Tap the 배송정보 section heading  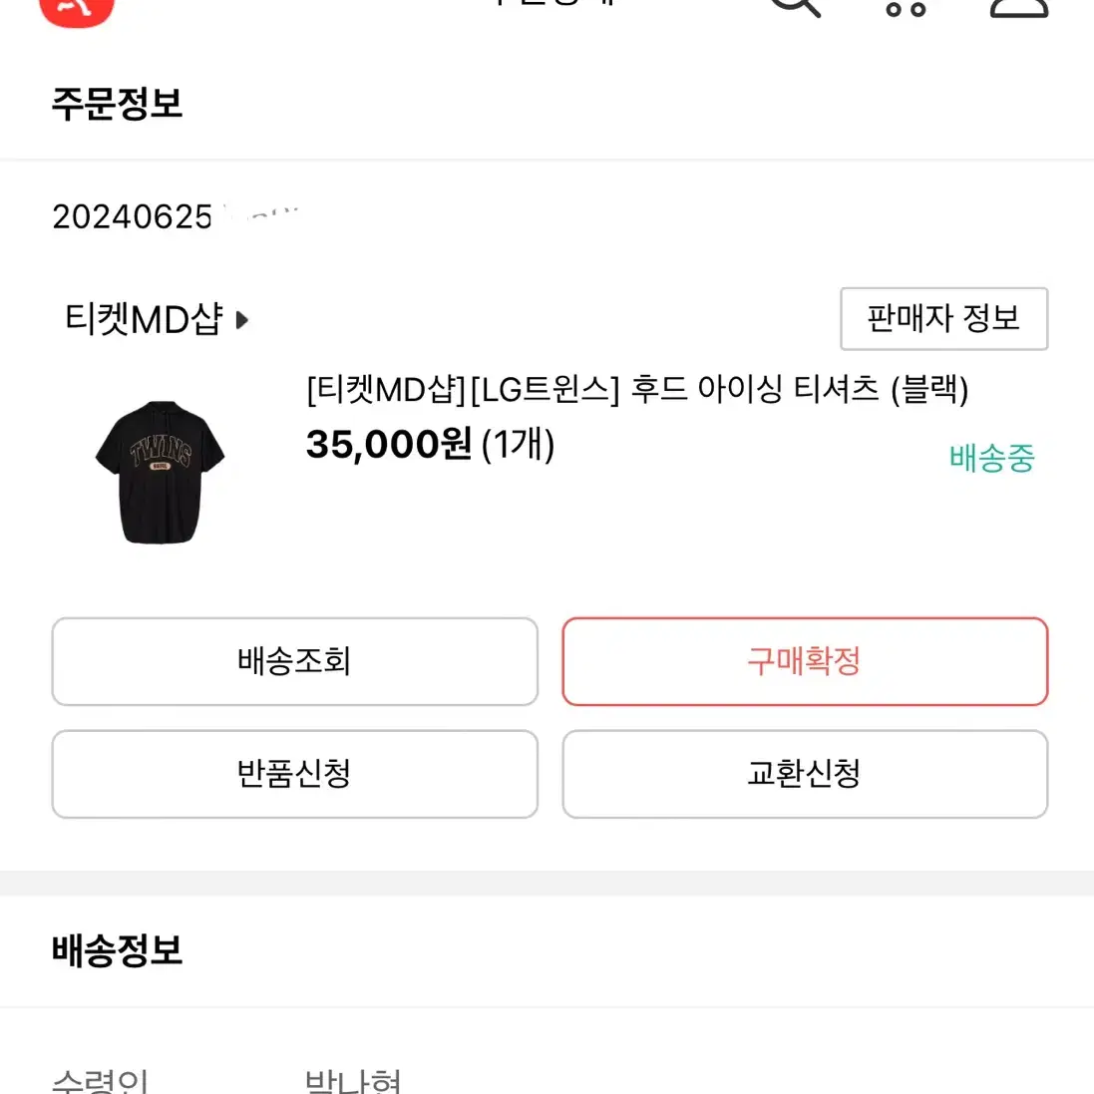coord(118,950)
